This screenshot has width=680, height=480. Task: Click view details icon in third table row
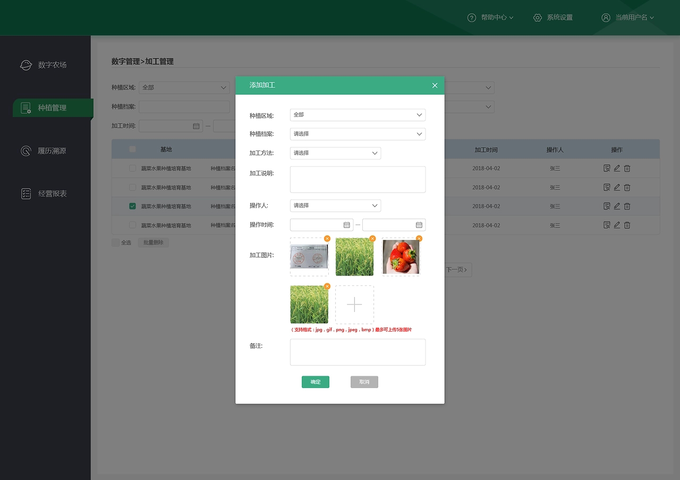[607, 206]
